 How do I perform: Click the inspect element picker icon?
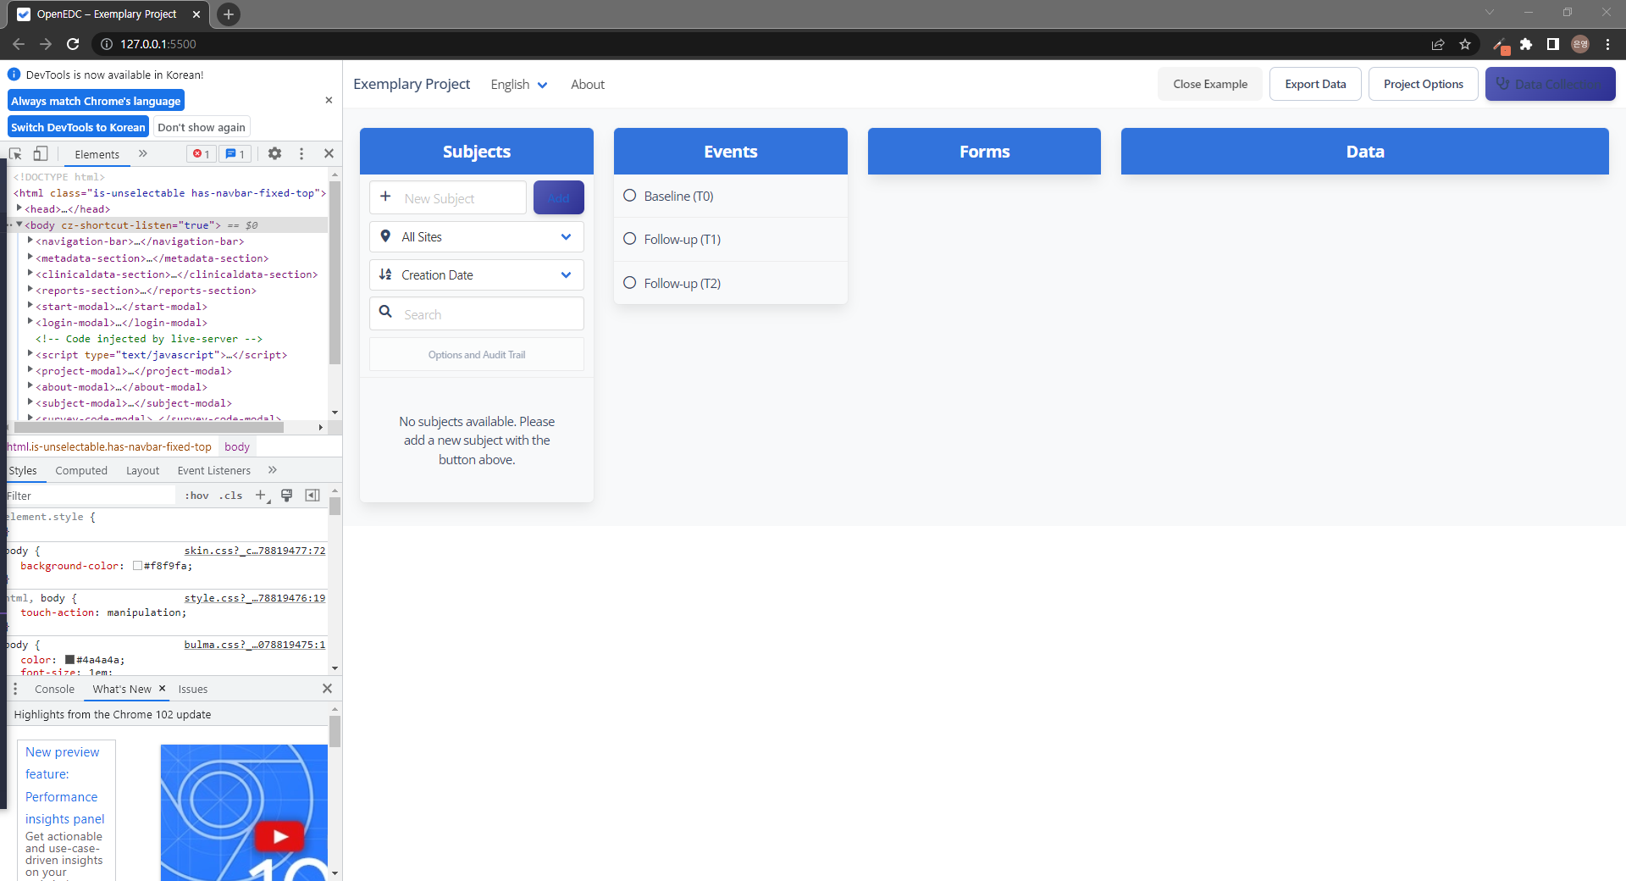[x=15, y=154]
